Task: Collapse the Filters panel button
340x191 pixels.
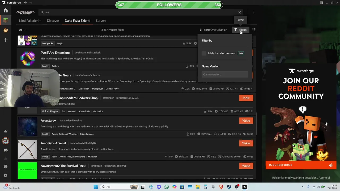Action: click(x=240, y=30)
